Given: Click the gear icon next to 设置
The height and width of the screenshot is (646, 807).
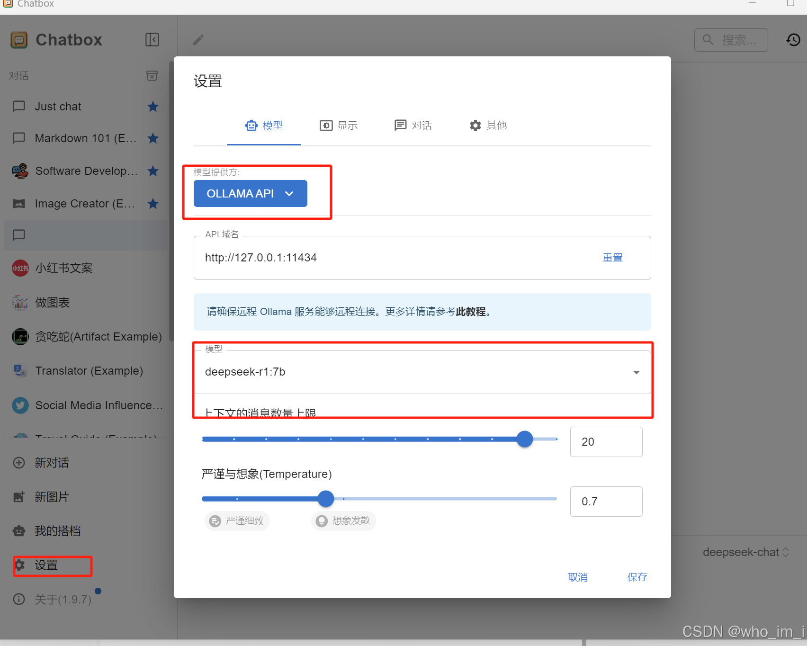Looking at the screenshot, I should click(x=19, y=565).
